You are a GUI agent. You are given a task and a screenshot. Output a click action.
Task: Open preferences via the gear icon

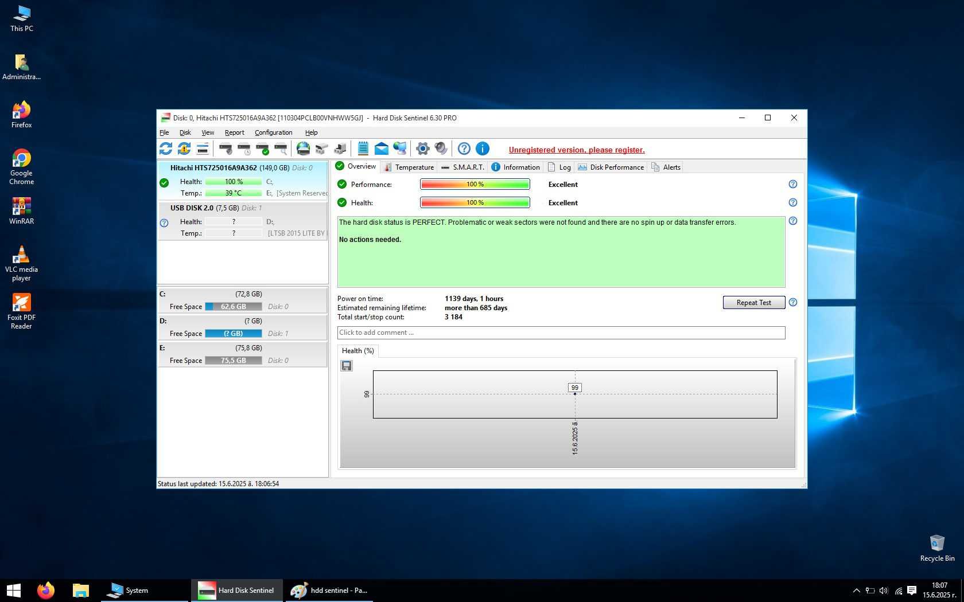tap(423, 149)
